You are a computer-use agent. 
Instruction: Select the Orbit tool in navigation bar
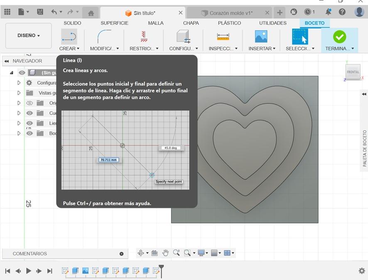pyautogui.click(x=141, y=253)
